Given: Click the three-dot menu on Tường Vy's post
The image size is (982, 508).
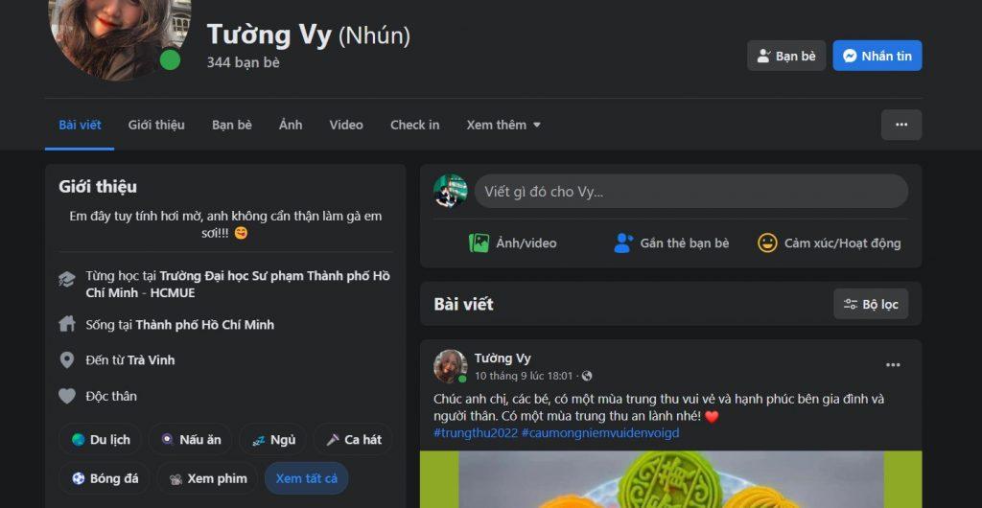Looking at the screenshot, I should 893,365.
